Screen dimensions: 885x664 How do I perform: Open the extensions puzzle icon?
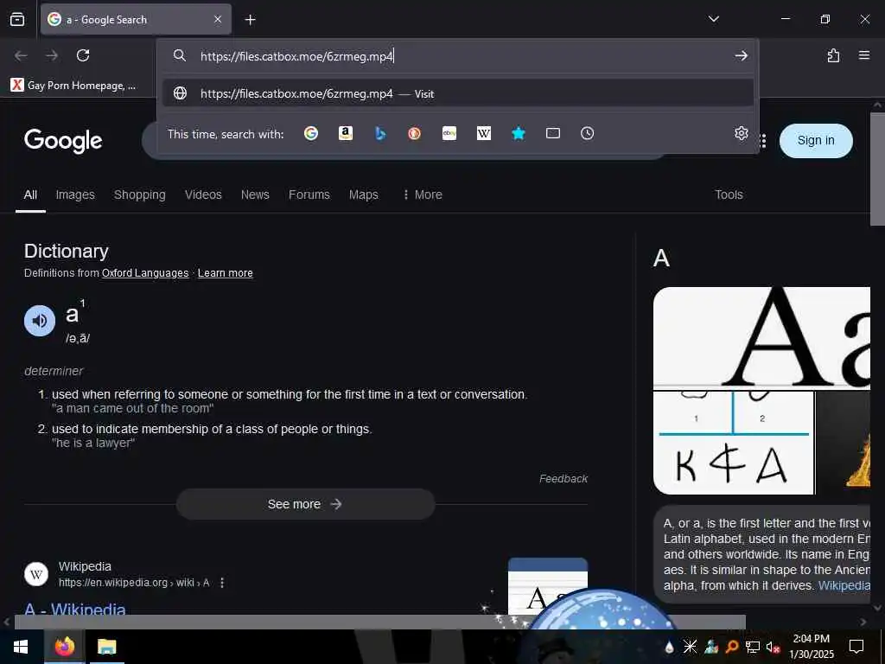coord(833,55)
